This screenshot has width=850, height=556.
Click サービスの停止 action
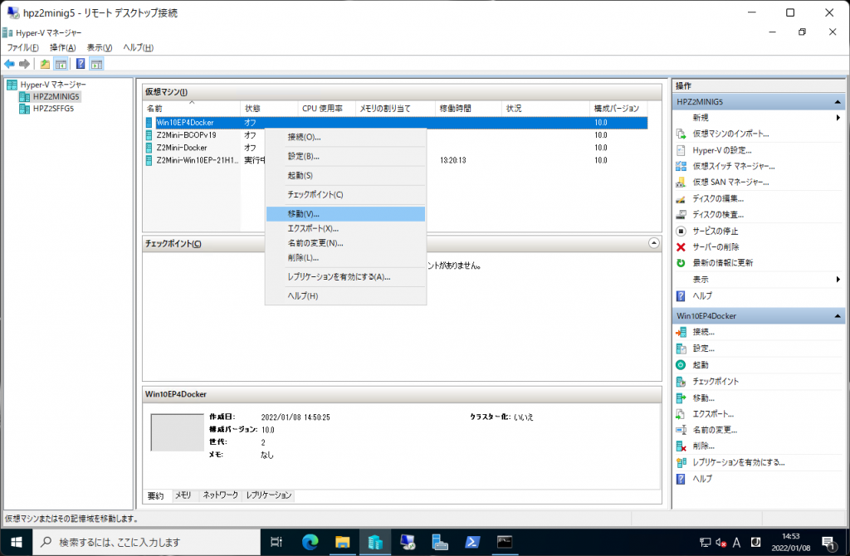(715, 231)
